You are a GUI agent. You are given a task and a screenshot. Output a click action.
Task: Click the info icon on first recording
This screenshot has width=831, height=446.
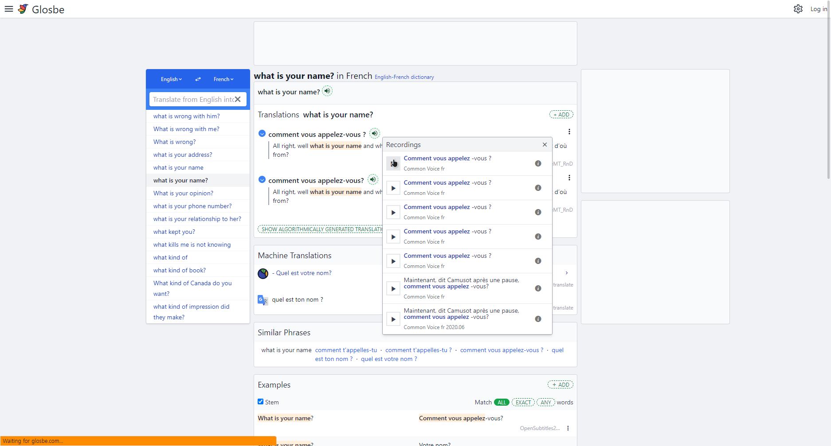click(538, 163)
